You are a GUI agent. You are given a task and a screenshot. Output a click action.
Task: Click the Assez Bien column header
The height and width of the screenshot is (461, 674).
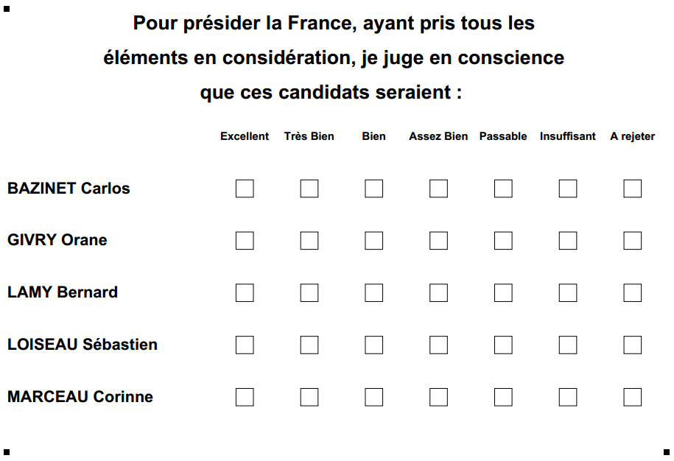tap(438, 136)
